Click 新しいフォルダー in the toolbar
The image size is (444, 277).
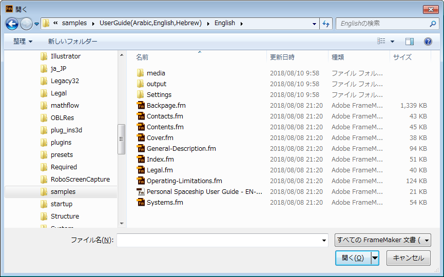[72, 42]
